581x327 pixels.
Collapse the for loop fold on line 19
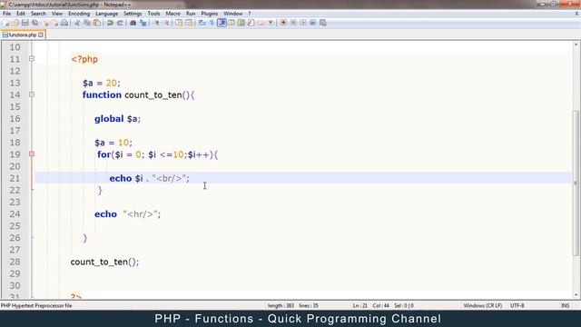click(x=32, y=154)
